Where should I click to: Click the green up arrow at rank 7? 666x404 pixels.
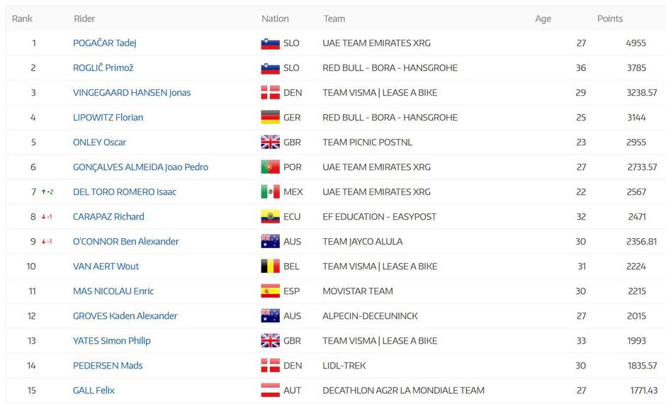pyautogui.click(x=44, y=192)
